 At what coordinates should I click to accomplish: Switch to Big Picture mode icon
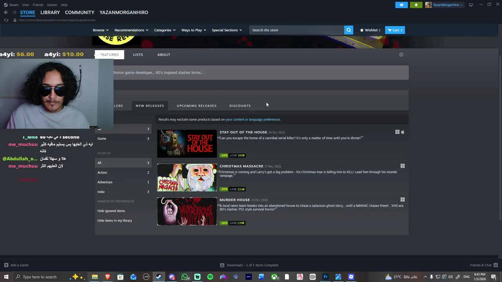pos(471,5)
